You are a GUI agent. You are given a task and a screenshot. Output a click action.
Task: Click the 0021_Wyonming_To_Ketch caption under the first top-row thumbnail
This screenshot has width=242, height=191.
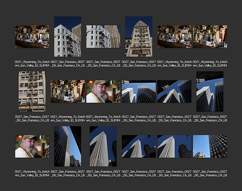pos(32,64)
